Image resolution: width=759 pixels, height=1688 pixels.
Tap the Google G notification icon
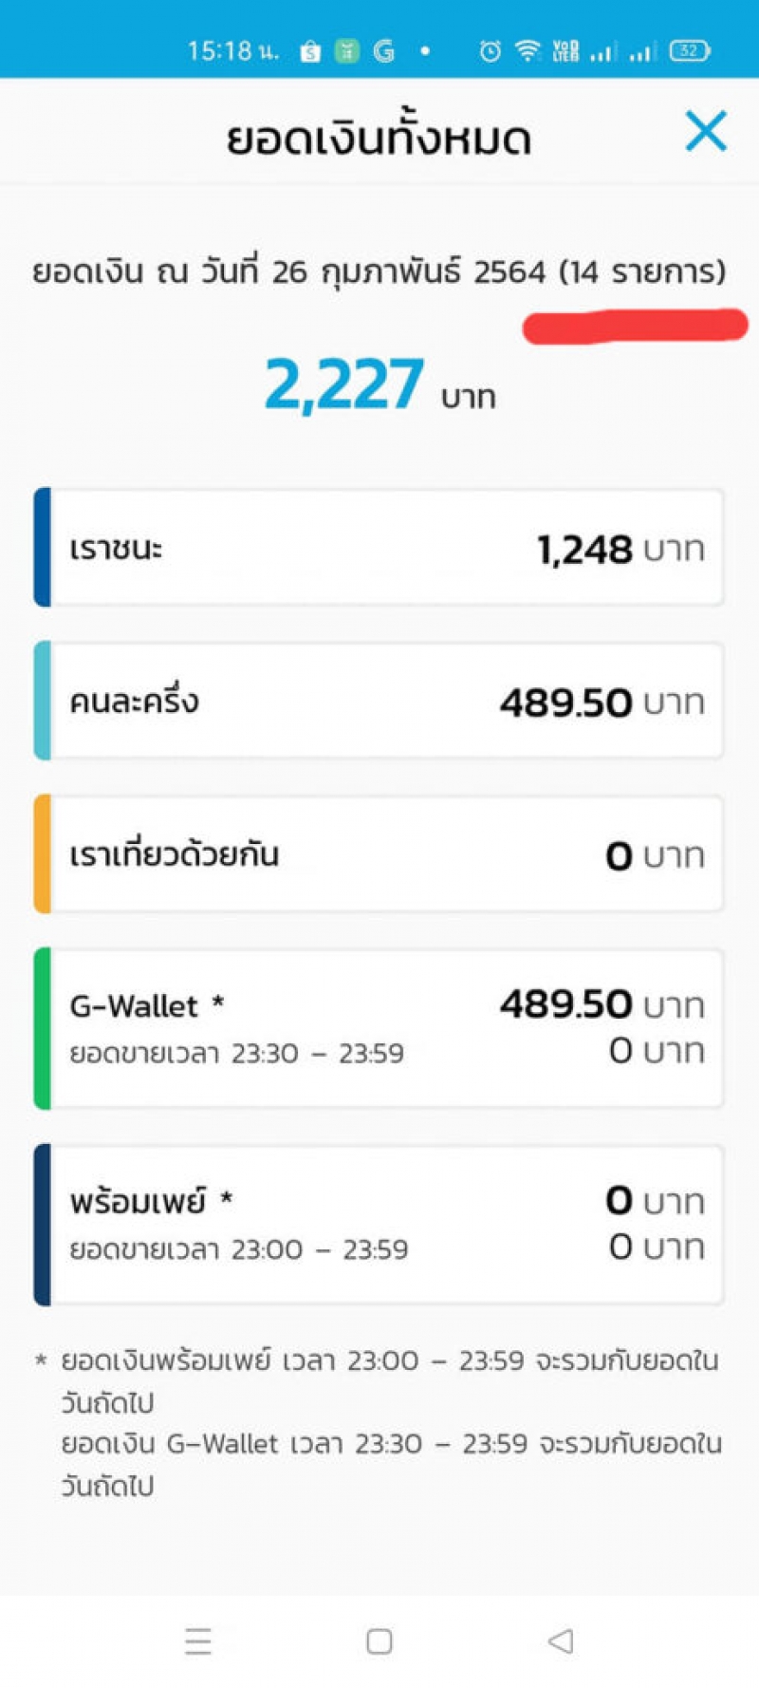(383, 51)
